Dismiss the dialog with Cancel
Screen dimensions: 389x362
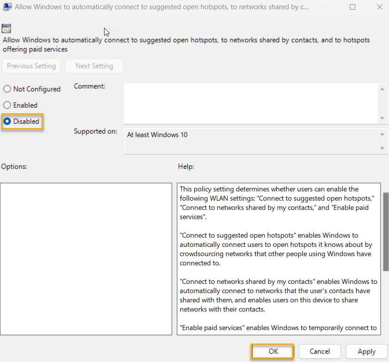pyautogui.click(x=320, y=351)
